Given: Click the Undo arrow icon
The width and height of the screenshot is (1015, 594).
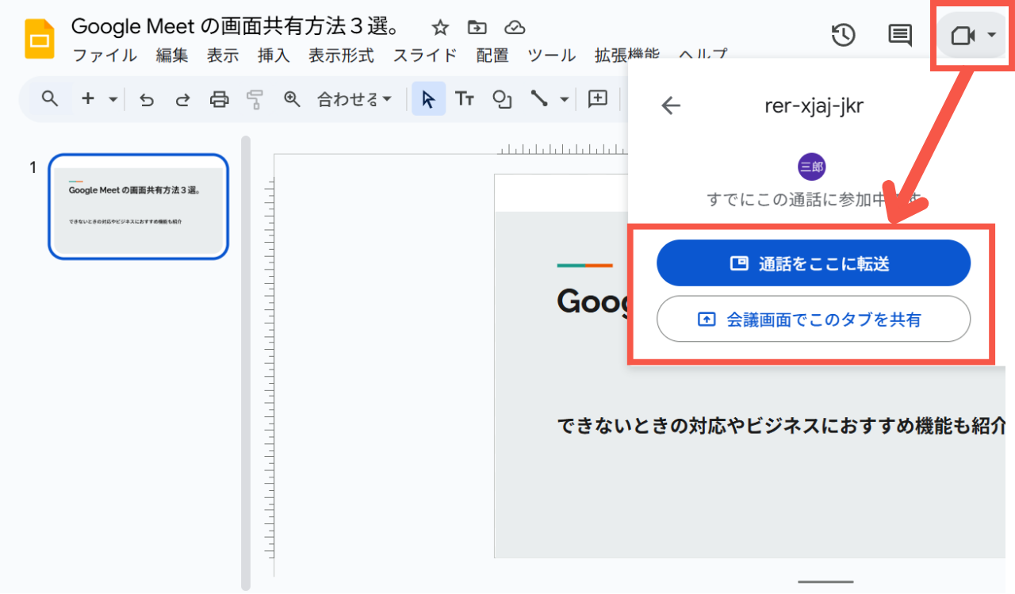Looking at the screenshot, I should [x=146, y=99].
